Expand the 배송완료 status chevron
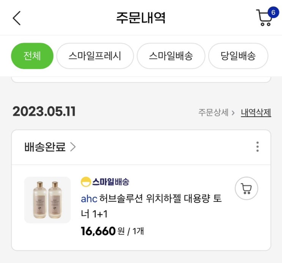 click(x=73, y=147)
